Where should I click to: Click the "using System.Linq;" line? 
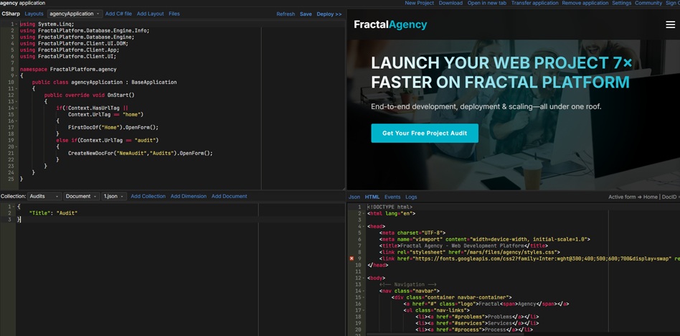tap(47, 24)
